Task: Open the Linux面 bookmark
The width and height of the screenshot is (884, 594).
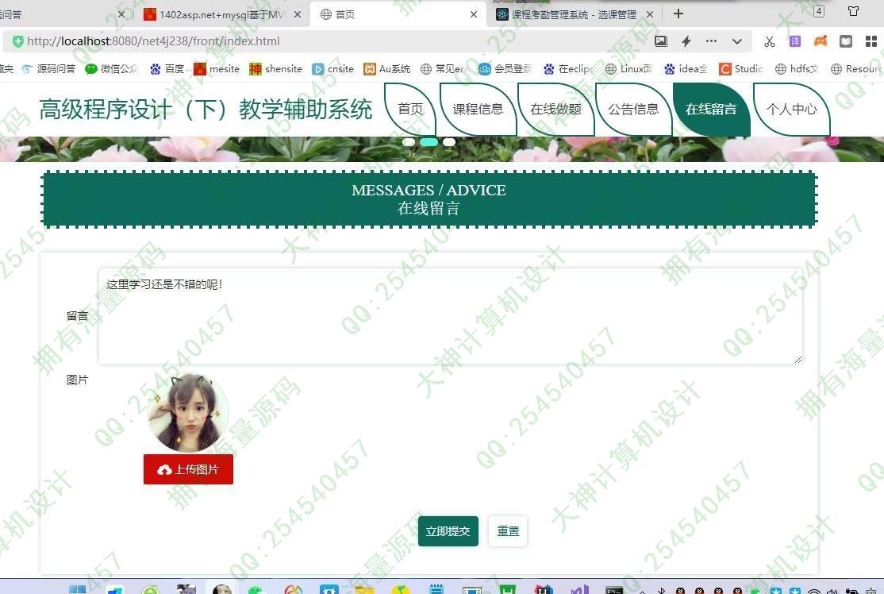Action: [628, 69]
